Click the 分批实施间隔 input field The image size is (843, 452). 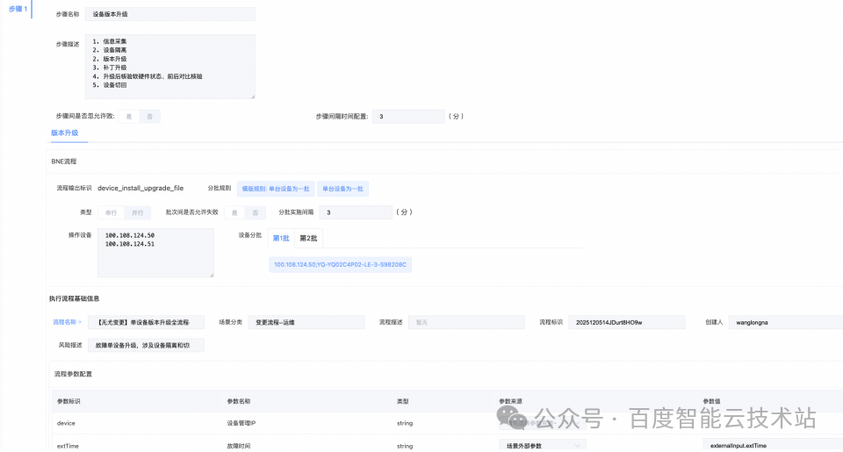[x=356, y=212]
